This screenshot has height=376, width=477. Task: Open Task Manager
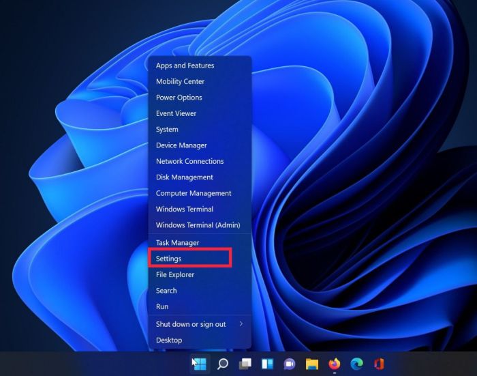pos(200,242)
